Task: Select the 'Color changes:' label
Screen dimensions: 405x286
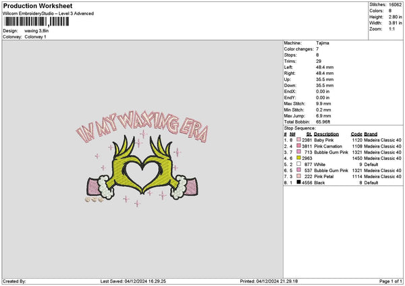Action: click(299, 49)
